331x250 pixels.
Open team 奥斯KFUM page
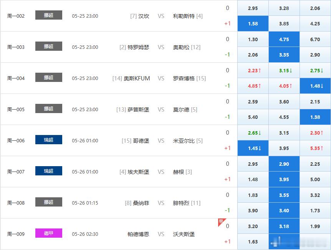click(137, 78)
